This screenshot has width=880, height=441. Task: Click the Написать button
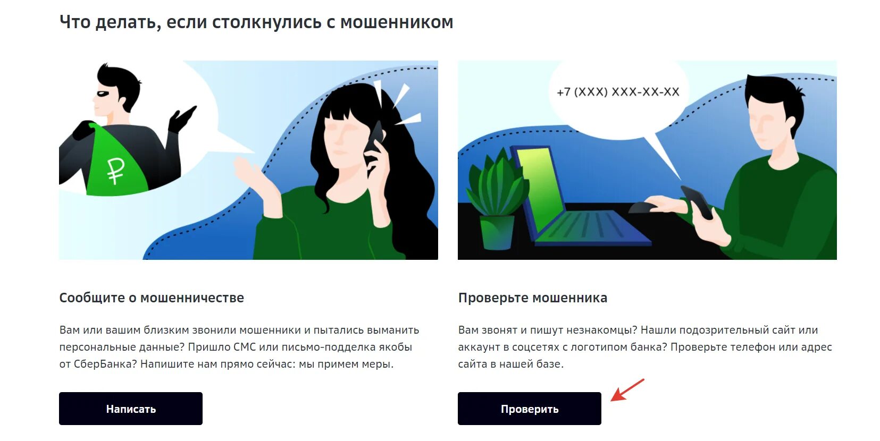point(130,409)
